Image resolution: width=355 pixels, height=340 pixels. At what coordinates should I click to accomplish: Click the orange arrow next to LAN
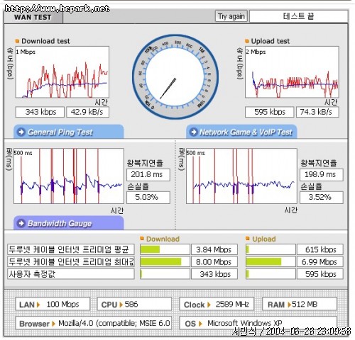(38, 305)
